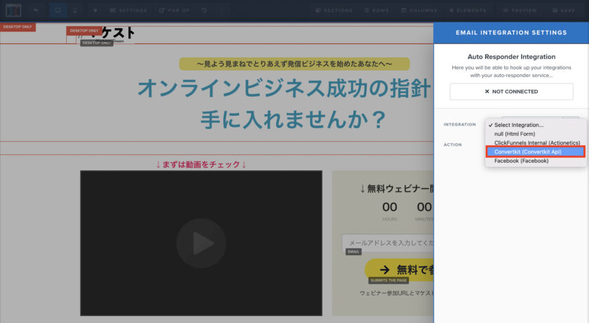The height and width of the screenshot is (323, 589).
Task: Play the video on the page
Action: pos(201,243)
